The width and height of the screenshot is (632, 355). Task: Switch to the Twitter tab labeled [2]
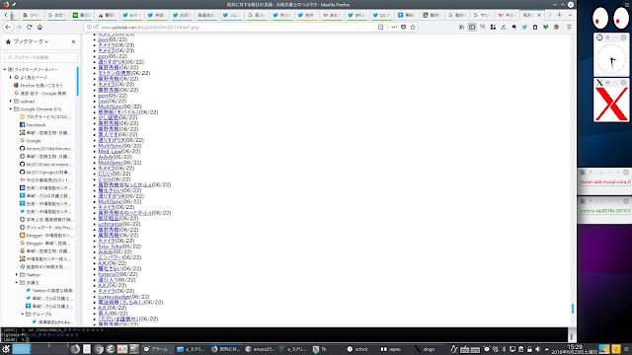(x=381, y=16)
